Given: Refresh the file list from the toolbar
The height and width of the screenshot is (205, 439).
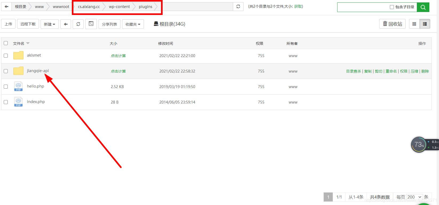Looking at the screenshot, I should point(78,24).
